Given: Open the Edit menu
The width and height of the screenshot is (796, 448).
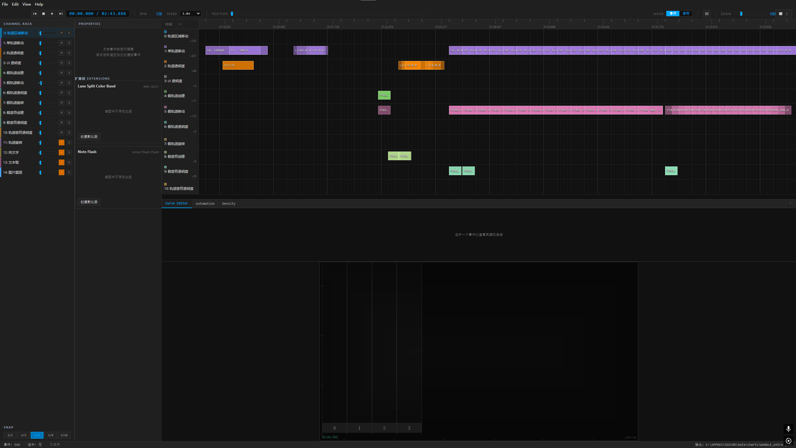Looking at the screenshot, I should [15, 4].
